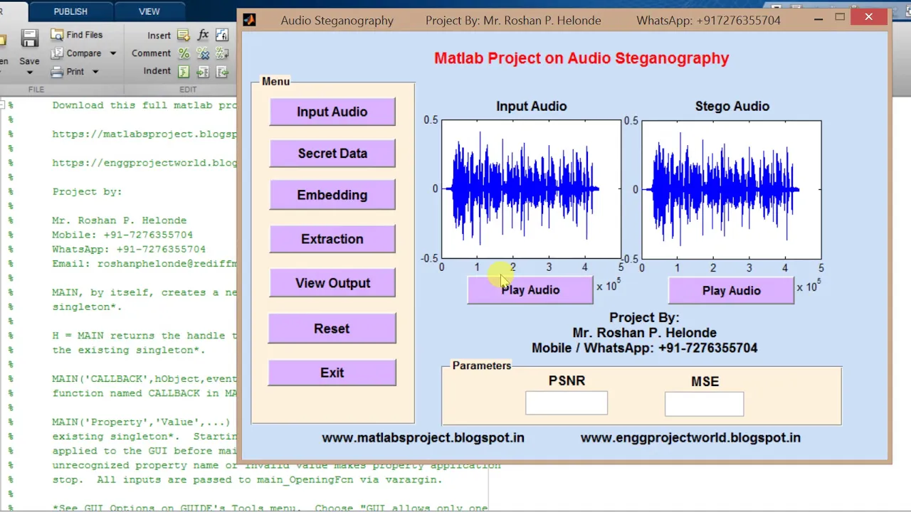Play Audio under Input Audio plot
The width and height of the screenshot is (911, 512).
pos(530,290)
